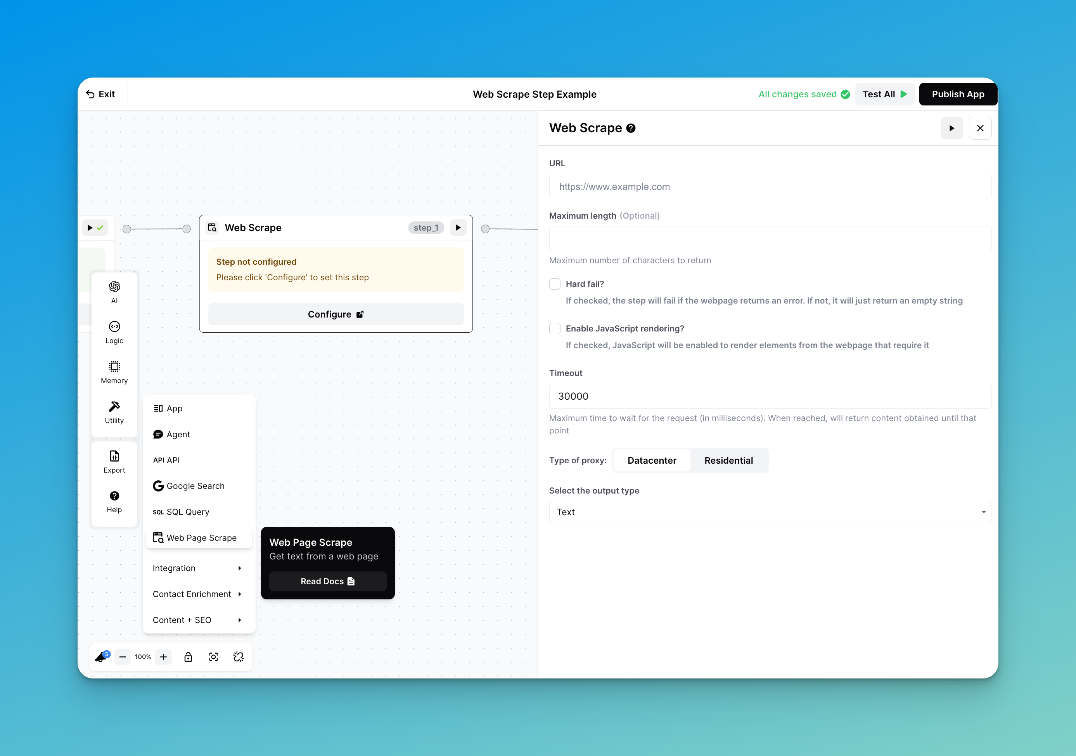Click the Web Scrape help question-mark icon

pyautogui.click(x=631, y=128)
